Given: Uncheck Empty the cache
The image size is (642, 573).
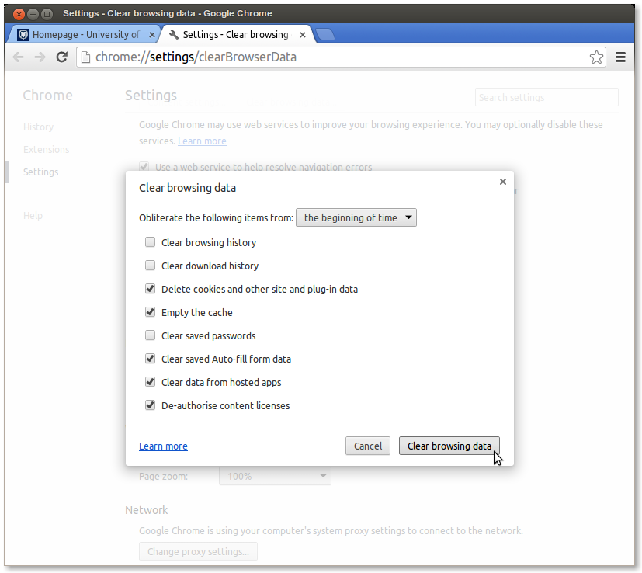Looking at the screenshot, I should (x=151, y=312).
